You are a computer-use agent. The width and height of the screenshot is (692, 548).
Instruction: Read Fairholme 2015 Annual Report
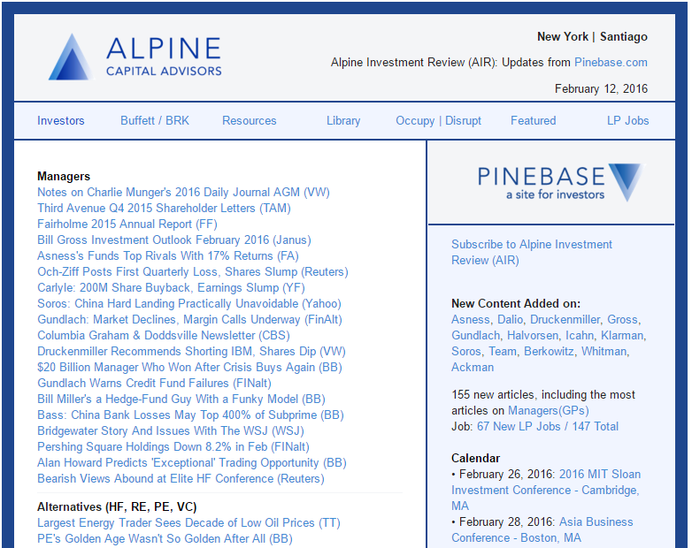coord(127,224)
